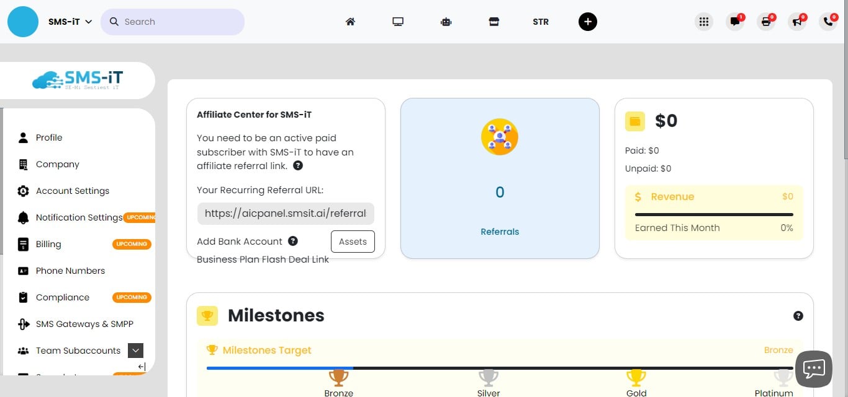Image resolution: width=848 pixels, height=397 pixels.
Task: Open Notification Settings in sidebar
Action: coord(79,217)
